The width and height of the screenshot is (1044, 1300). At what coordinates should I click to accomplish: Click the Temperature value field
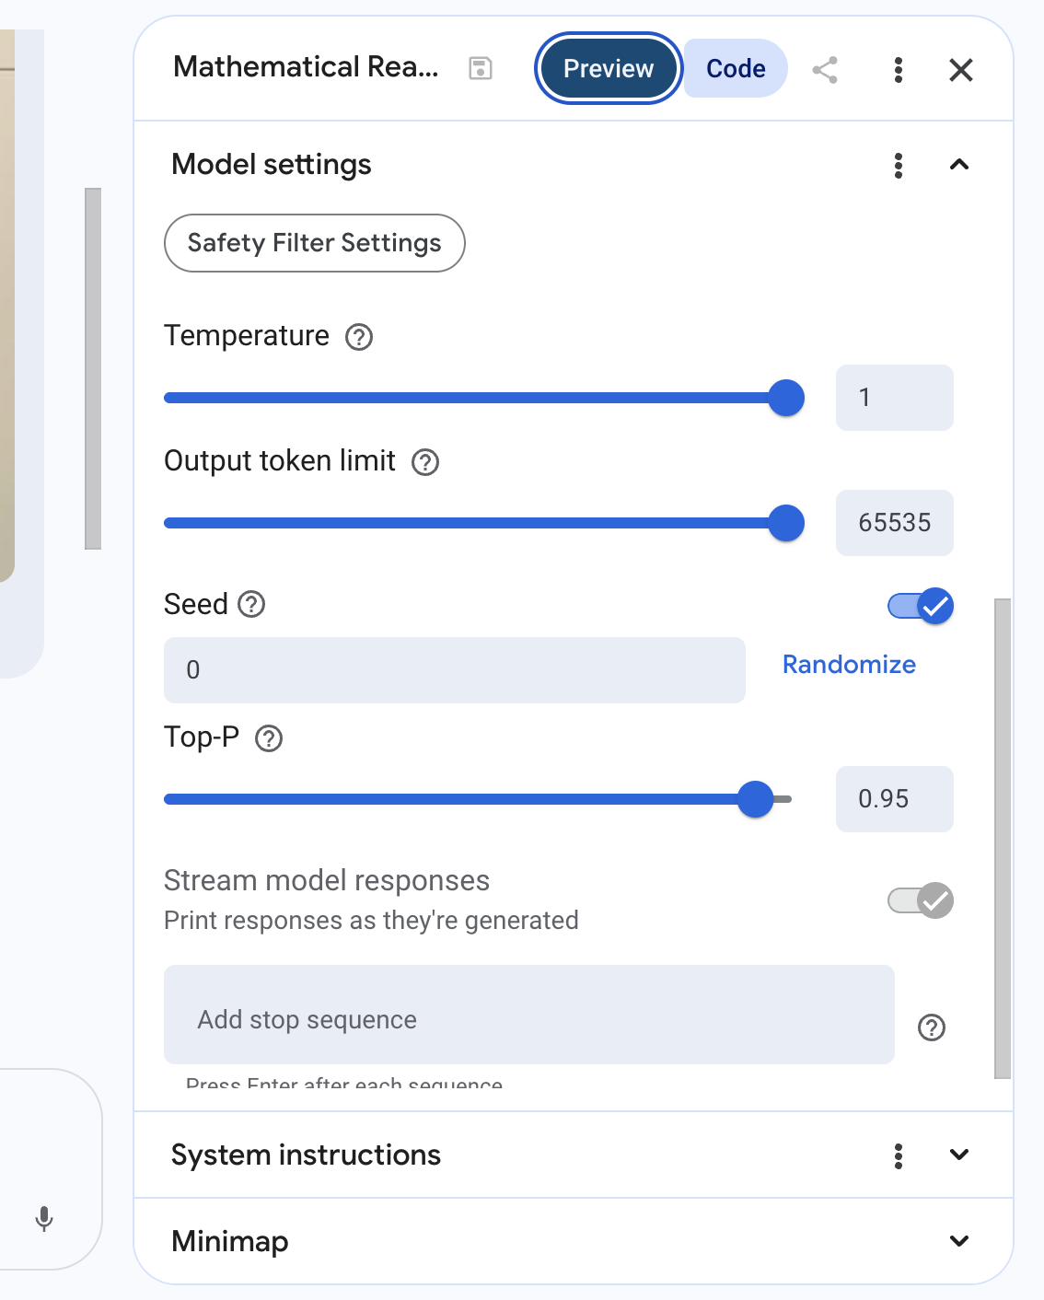point(895,398)
